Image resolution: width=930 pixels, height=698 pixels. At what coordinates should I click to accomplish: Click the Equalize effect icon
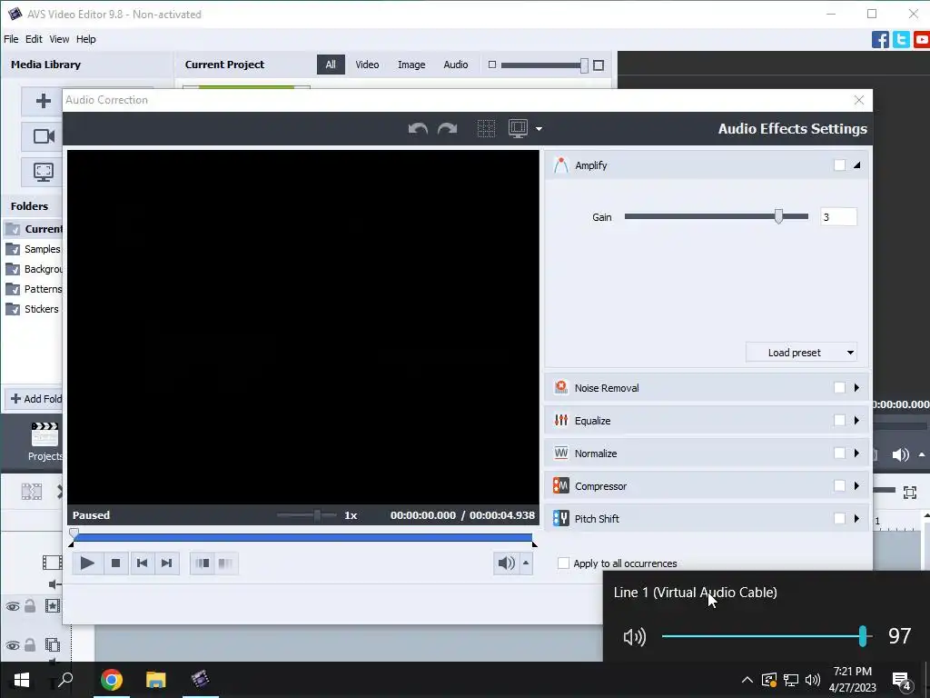(x=560, y=420)
